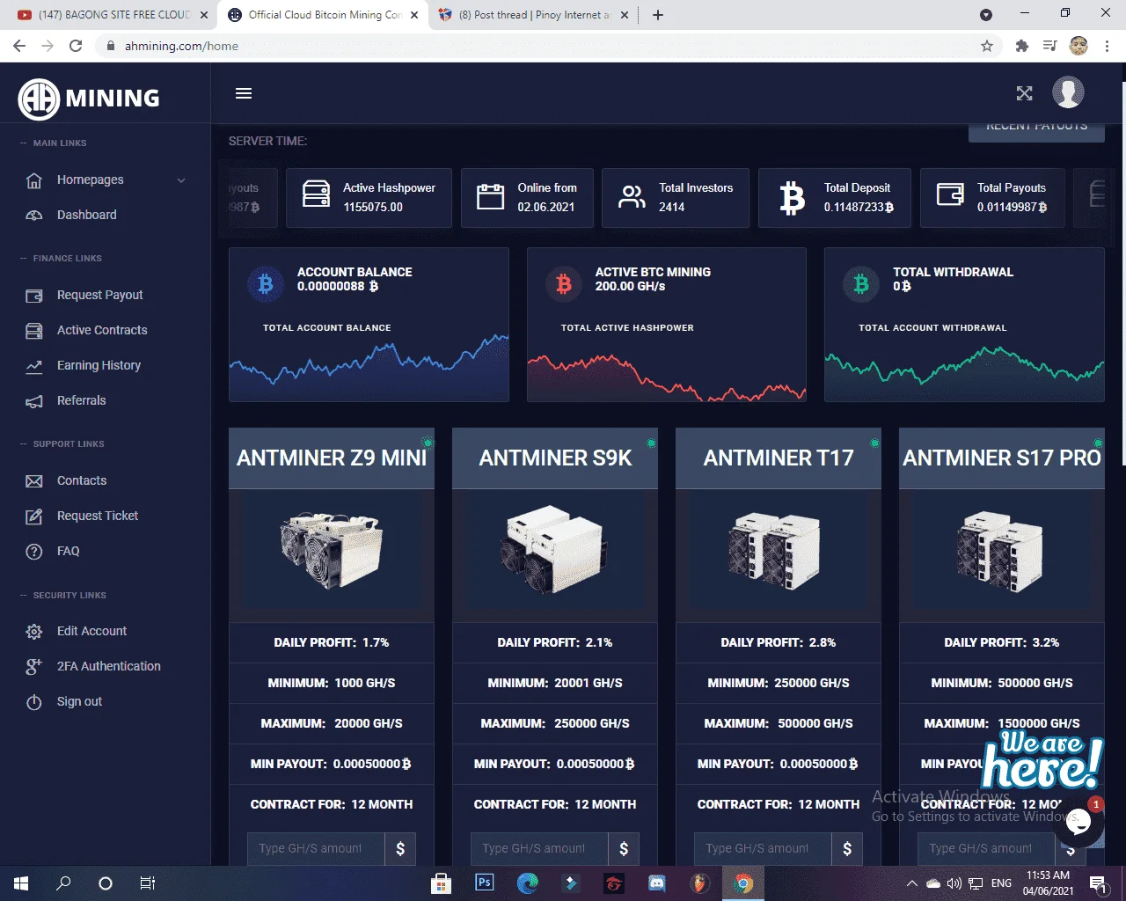The height and width of the screenshot is (901, 1126).
Task: Click the Active Hashpower server icon
Action: [316, 194]
